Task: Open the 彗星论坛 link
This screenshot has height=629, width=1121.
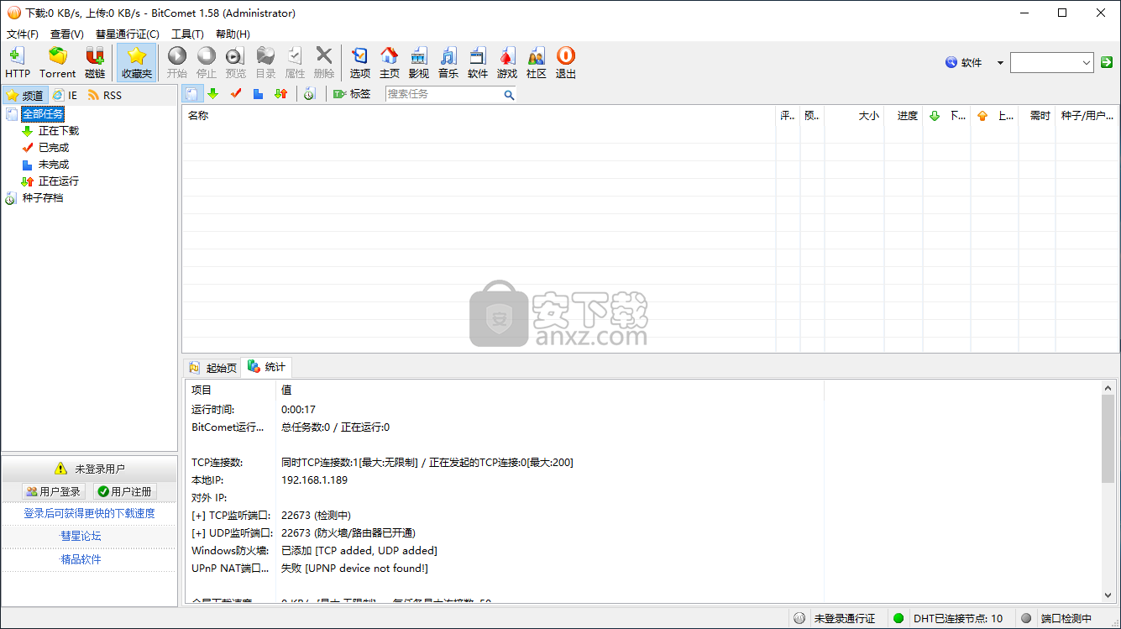Action: pyautogui.click(x=81, y=536)
